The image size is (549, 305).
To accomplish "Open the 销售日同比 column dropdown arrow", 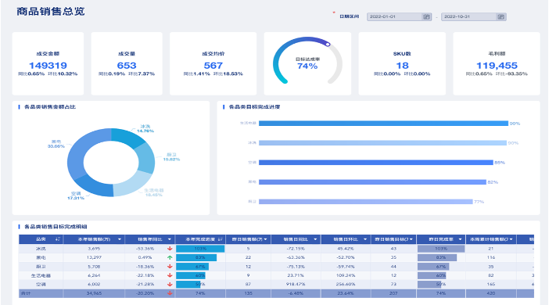I will pos(315,239).
